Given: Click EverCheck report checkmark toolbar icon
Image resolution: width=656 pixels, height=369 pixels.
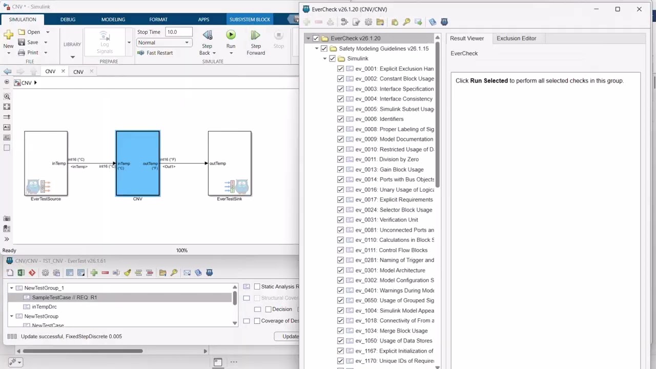Looking at the screenshot, I should 356,22.
